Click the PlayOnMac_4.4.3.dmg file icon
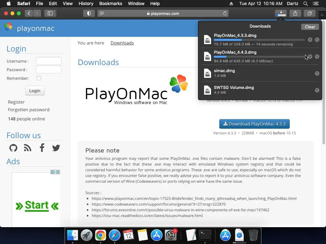 [x=207, y=56]
